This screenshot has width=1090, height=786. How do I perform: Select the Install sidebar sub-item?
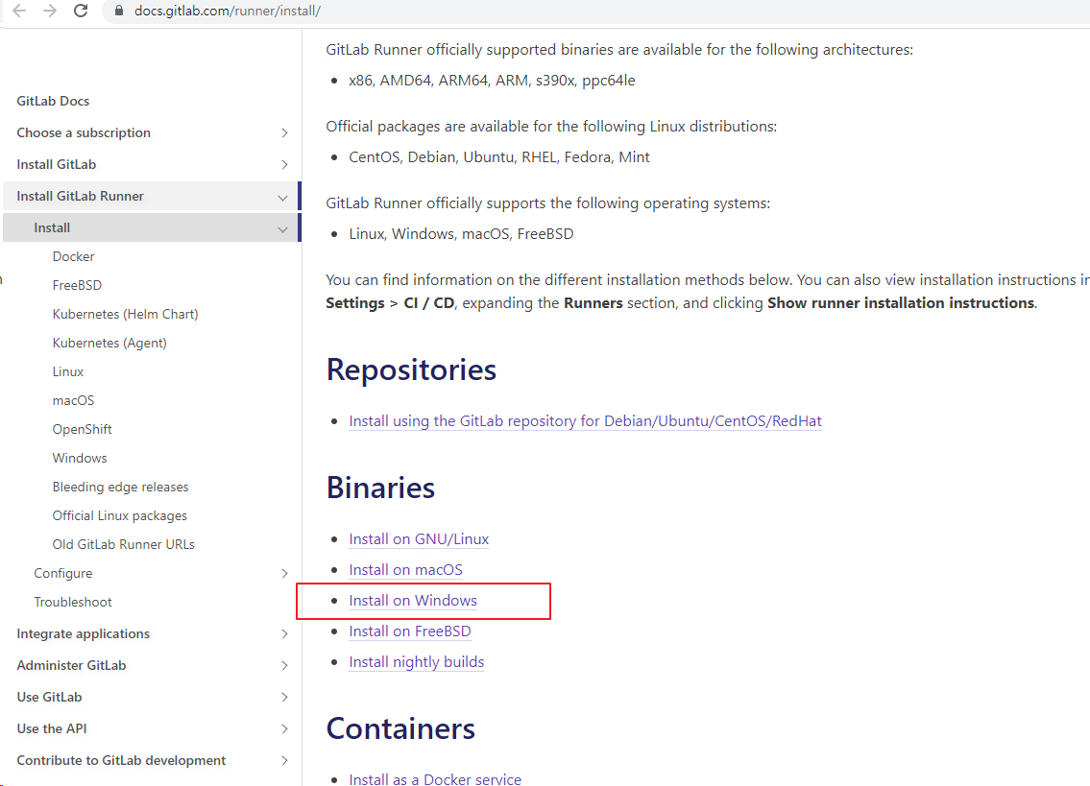(x=52, y=228)
